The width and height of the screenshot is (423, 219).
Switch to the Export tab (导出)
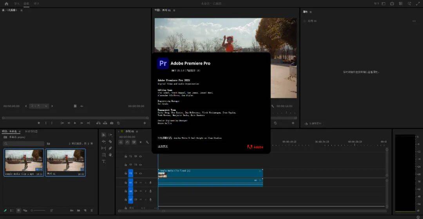pos(36,4)
